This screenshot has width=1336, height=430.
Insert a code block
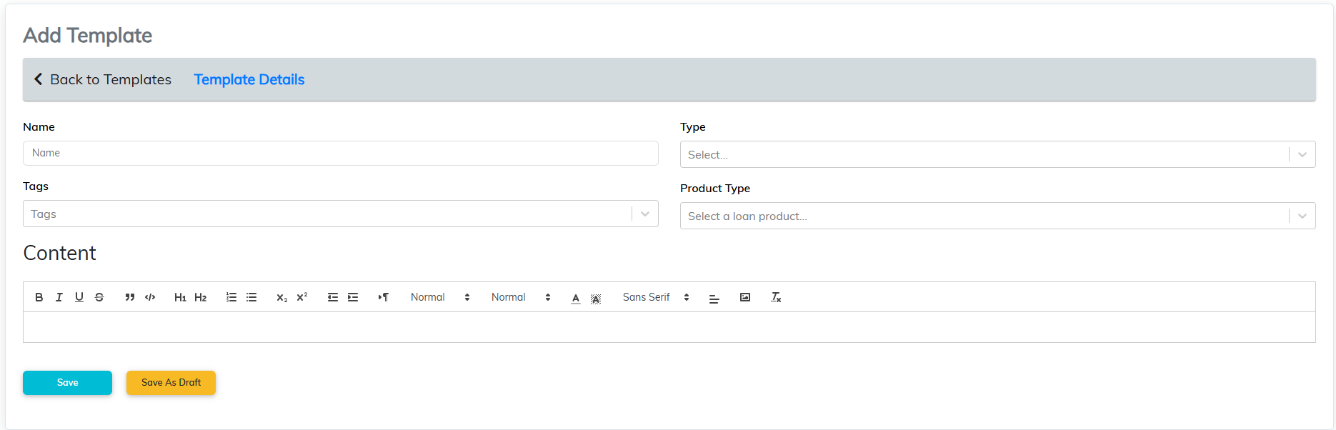(x=150, y=297)
